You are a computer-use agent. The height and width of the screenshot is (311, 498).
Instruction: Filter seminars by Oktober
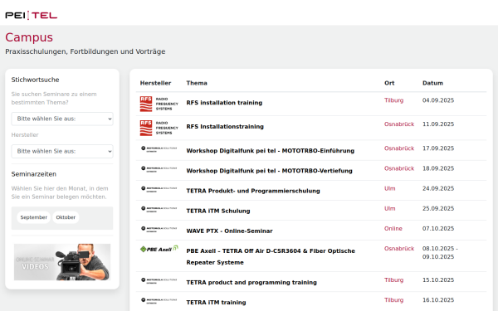[x=66, y=217]
